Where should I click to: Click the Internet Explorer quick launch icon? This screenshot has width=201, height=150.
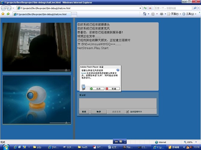(15, 147)
